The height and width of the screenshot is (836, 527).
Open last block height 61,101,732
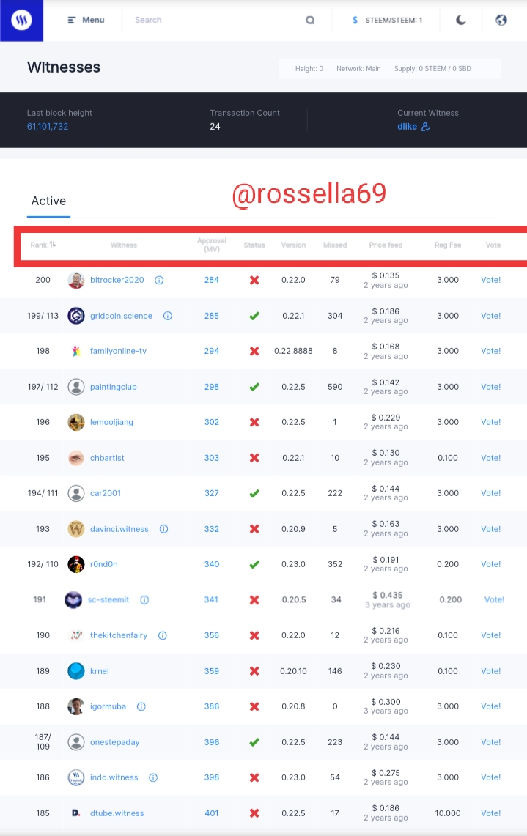[48, 126]
